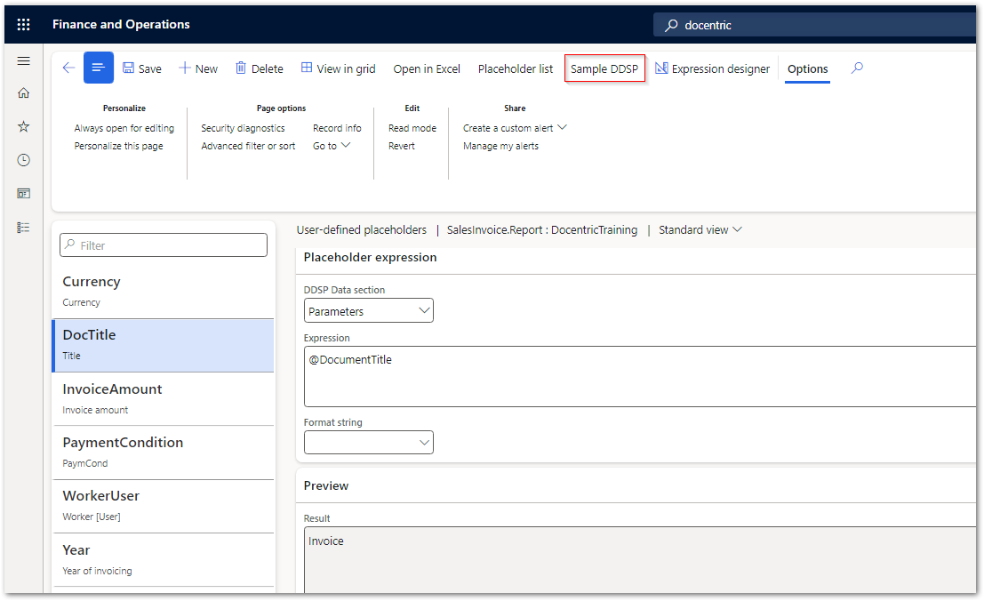Click Open in Excel
Screen dimensions: 984x601
tap(427, 69)
